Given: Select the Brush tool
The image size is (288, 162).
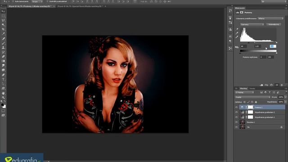Looking at the screenshot, I should [x=3, y=43].
